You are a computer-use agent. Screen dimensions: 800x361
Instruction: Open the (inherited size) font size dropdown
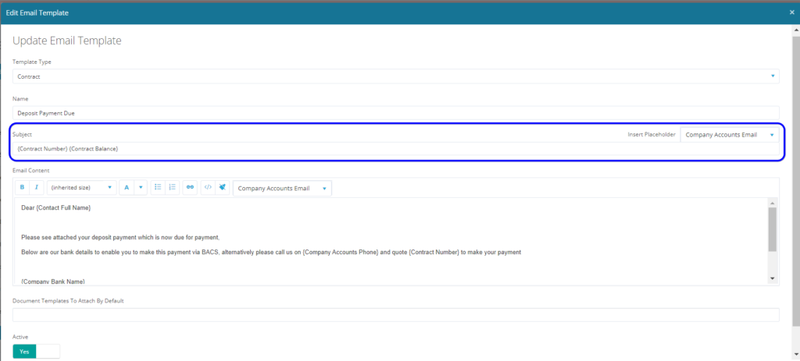tap(81, 187)
